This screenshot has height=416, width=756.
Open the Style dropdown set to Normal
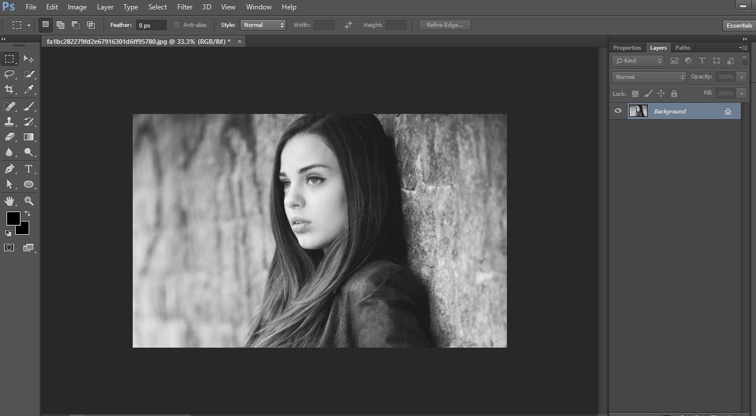[x=263, y=25]
